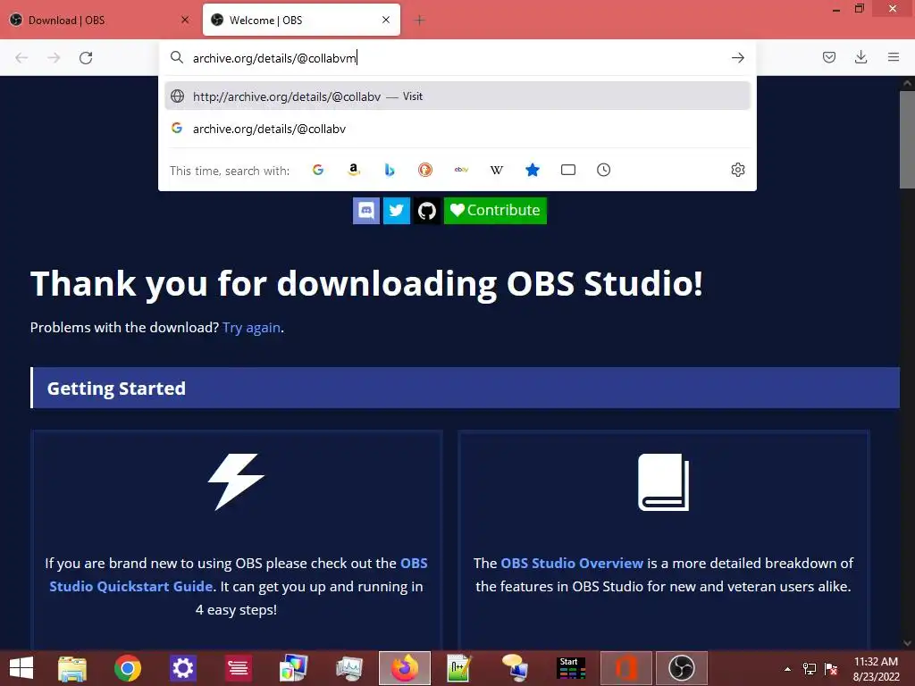
Task: Open the OBS Twitter link
Action: pyautogui.click(x=396, y=211)
